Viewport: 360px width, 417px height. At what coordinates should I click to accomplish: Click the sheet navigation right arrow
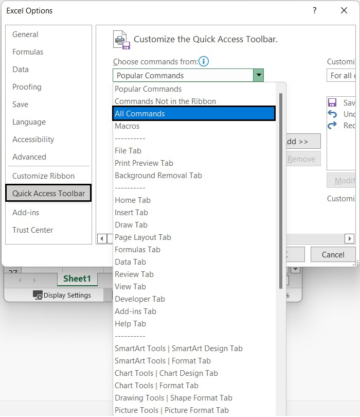(34, 280)
